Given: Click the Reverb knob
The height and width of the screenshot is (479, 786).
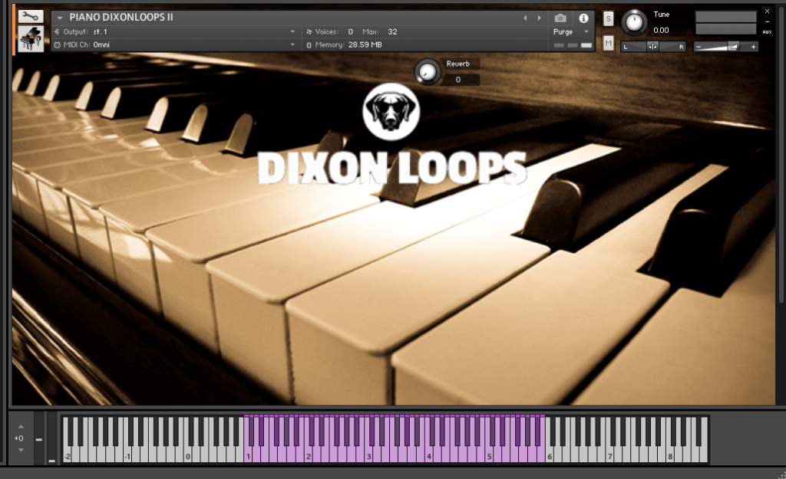Looking at the screenshot, I should [x=428, y=72].
